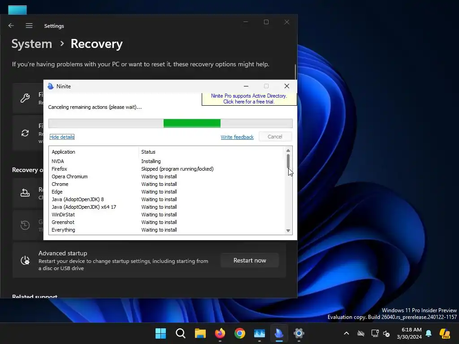Select Java (AdoptOpenJDK) x64 17 row
459x344 pixels.
coord(167,207)
